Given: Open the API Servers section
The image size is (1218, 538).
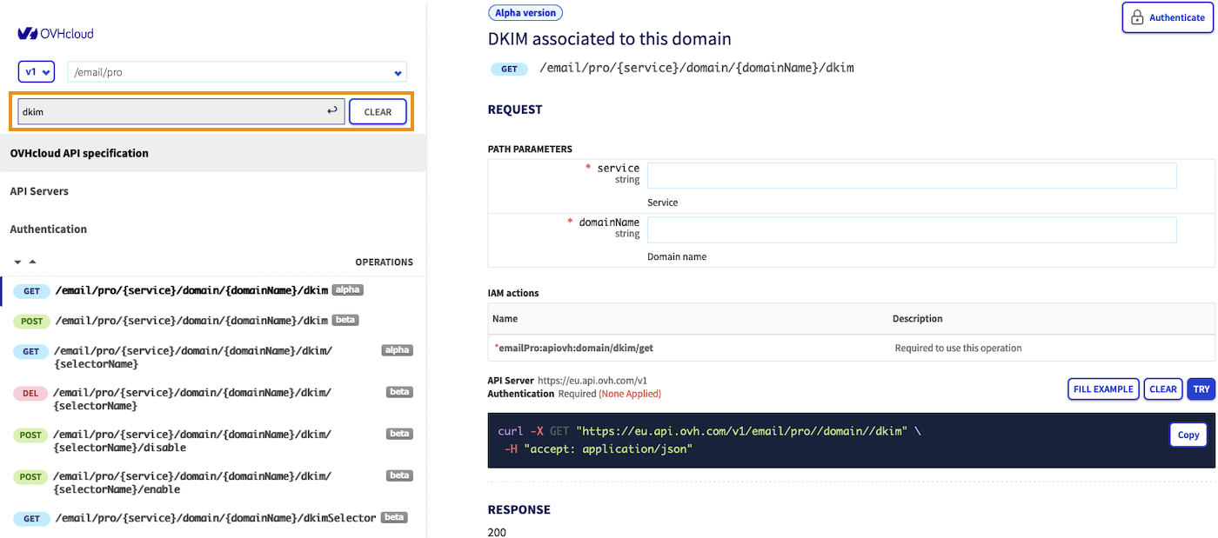Looking at the screenshot, I should [39, 191].
